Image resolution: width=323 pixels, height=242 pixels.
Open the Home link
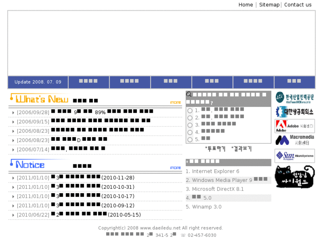click(x=246, y=4)
